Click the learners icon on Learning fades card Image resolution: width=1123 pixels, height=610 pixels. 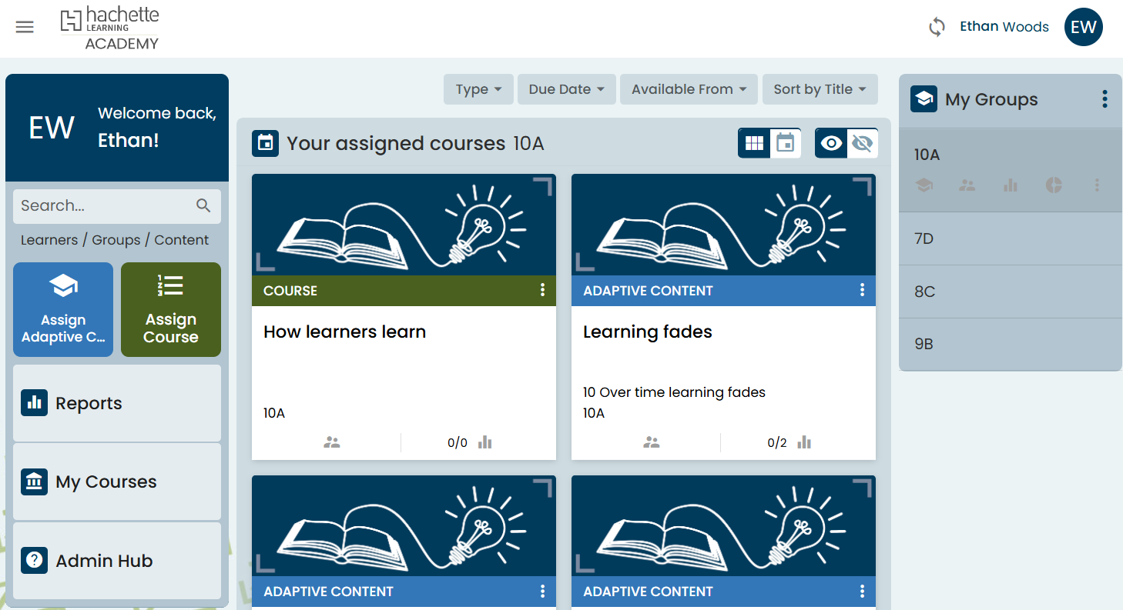(x=652, y=442)
